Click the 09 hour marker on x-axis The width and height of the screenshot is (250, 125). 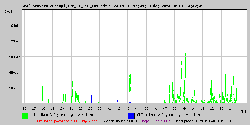(184, 108)
